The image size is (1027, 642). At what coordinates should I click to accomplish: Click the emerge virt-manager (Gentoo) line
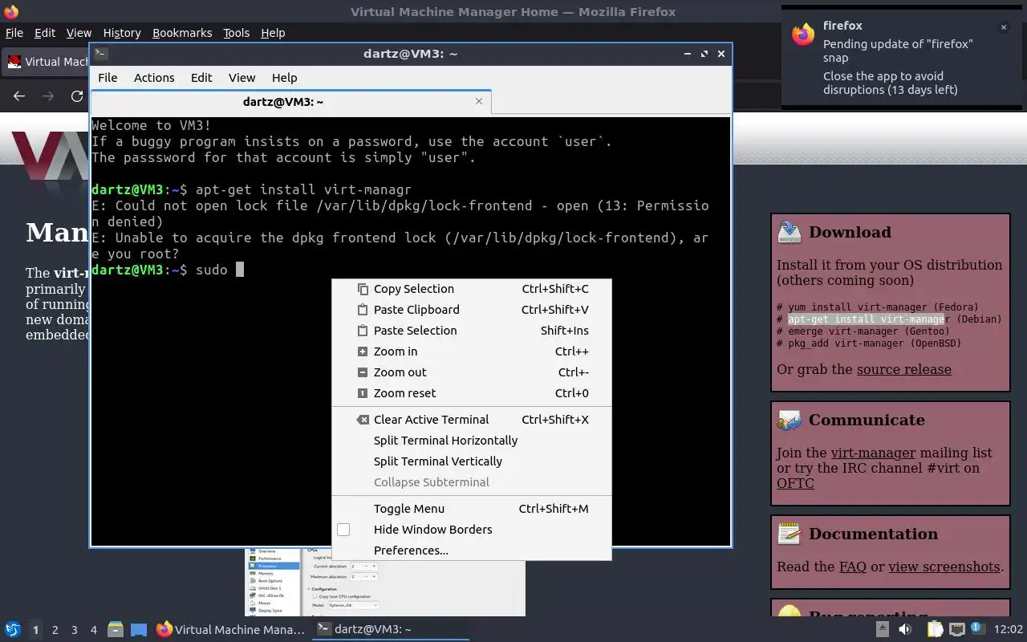pyautogui.click(x=863, y=331)
